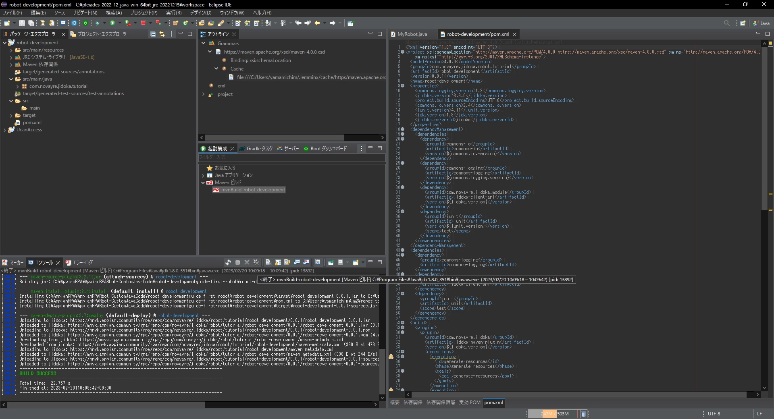
Task: Click the green power restart icon
Action: coord(85,23)
